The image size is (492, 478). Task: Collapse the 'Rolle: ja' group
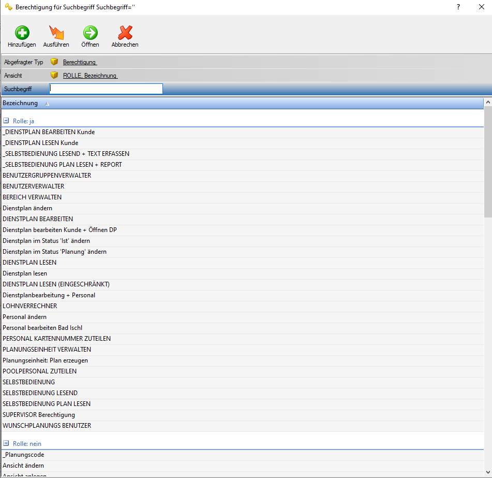(x=6, y=121)
